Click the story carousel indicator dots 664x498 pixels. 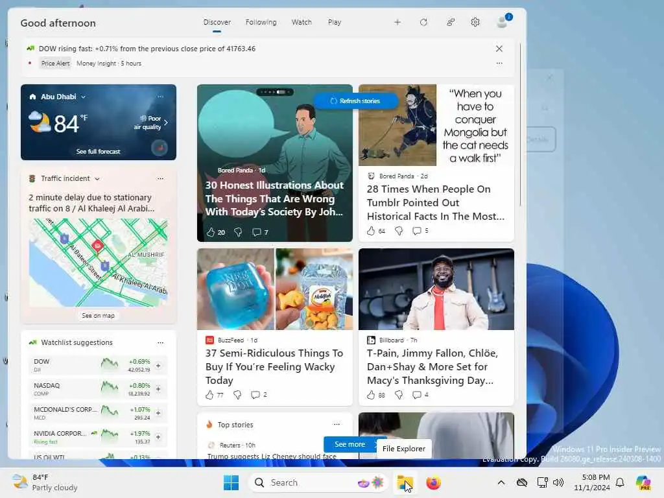click(x=275, y=91)
